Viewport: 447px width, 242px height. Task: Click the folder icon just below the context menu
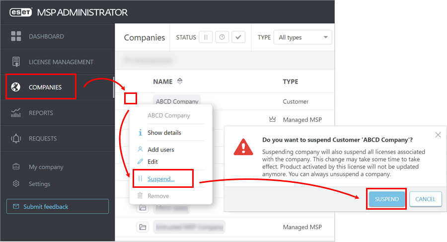143,208
